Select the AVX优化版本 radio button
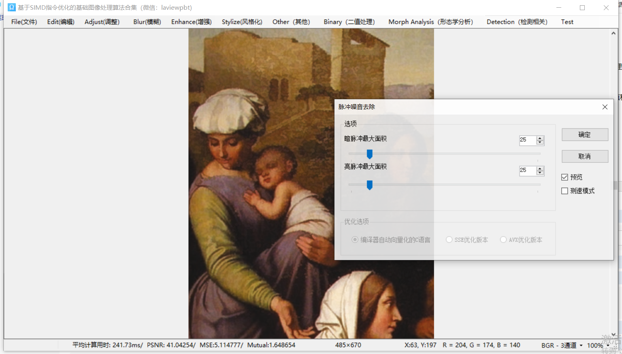Image resolution: width=622 pixels, height=354 pixels. (503, 240)
